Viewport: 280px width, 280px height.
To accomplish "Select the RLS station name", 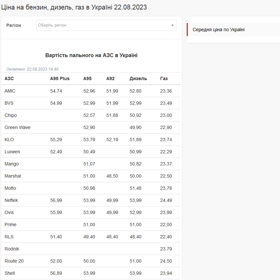I will [9, 237].
